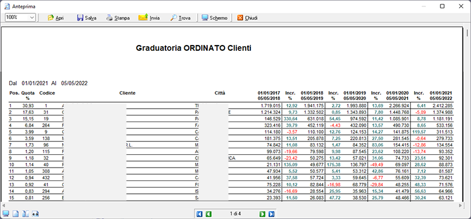Click the Apri folder icon

(x=50, y=18)
